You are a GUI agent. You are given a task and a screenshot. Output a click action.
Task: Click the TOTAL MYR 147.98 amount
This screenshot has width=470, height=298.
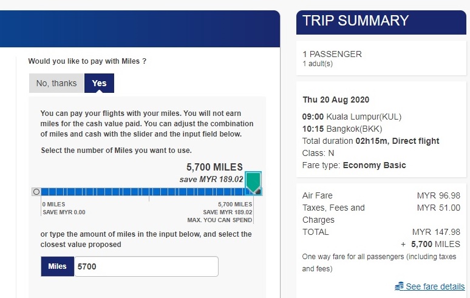point(436,232)
